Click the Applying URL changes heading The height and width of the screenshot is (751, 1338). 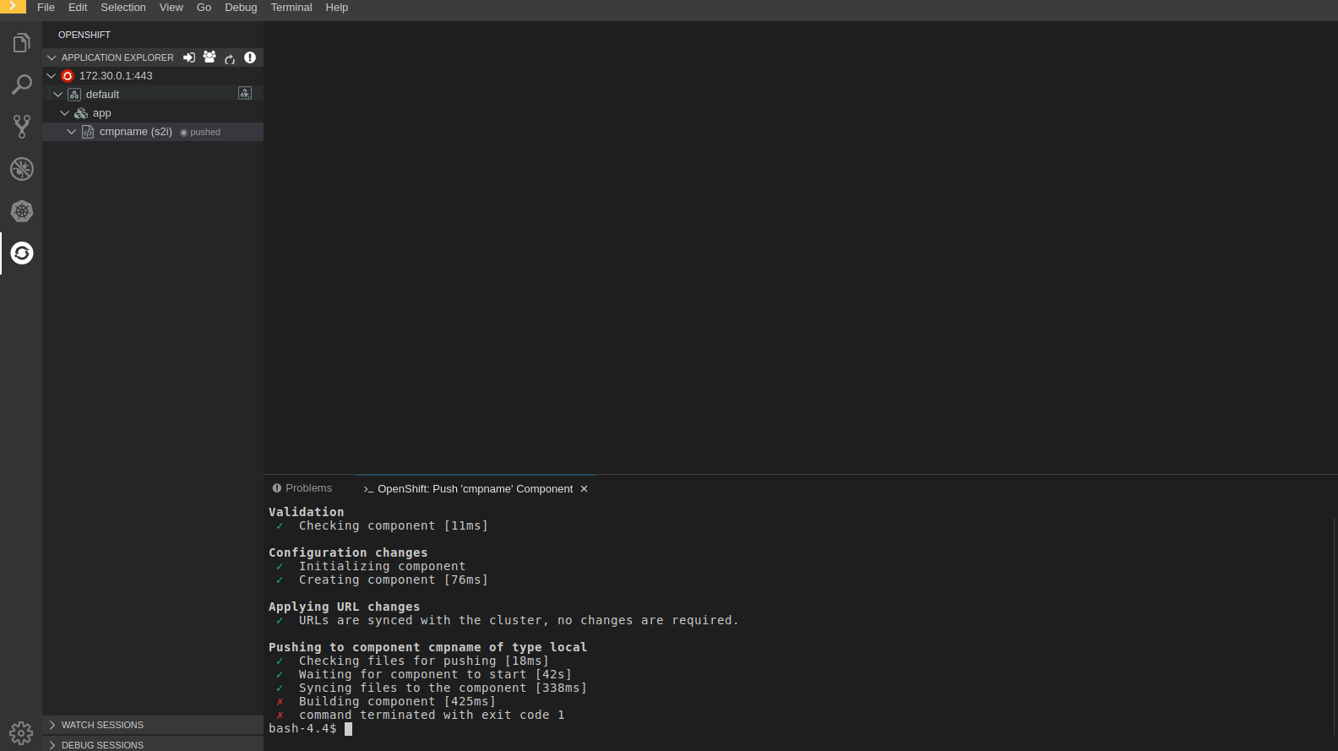[344, 607]
